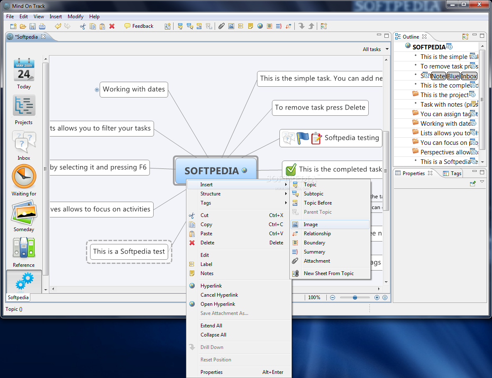This screenshot has width=492, height=378.
Task: Choose Image from the Insert submenu
Action: [330, 224]
